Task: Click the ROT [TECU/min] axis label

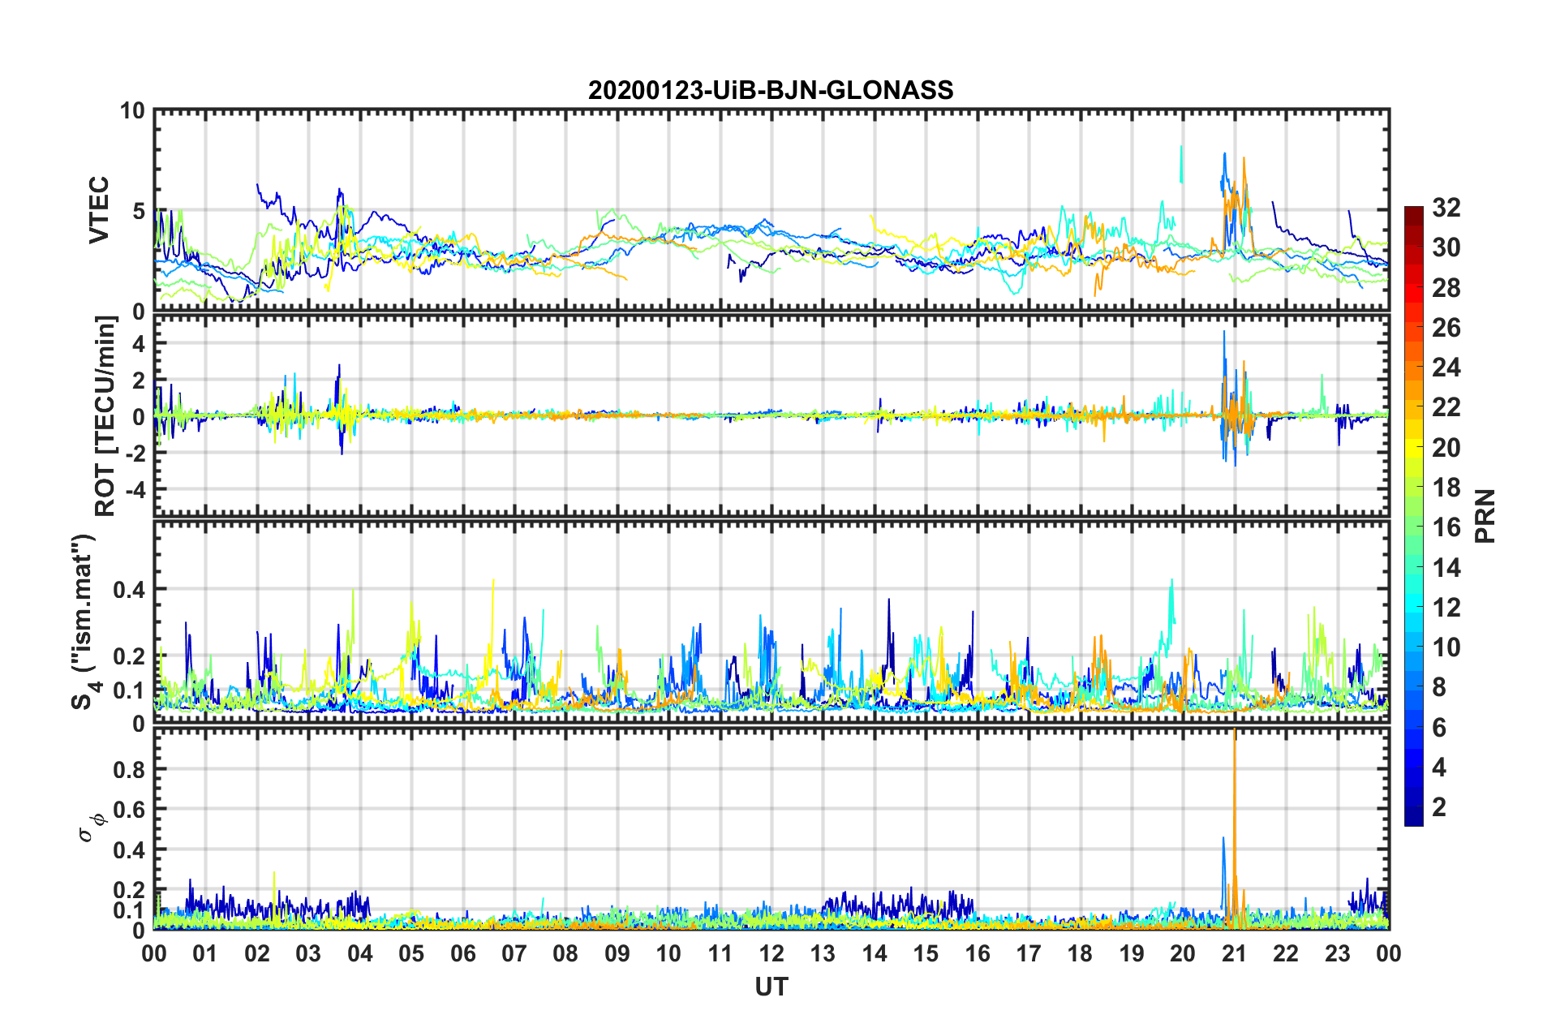Action: (105, 416)
